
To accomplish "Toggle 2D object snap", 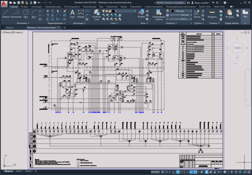I will coord(195,172).
